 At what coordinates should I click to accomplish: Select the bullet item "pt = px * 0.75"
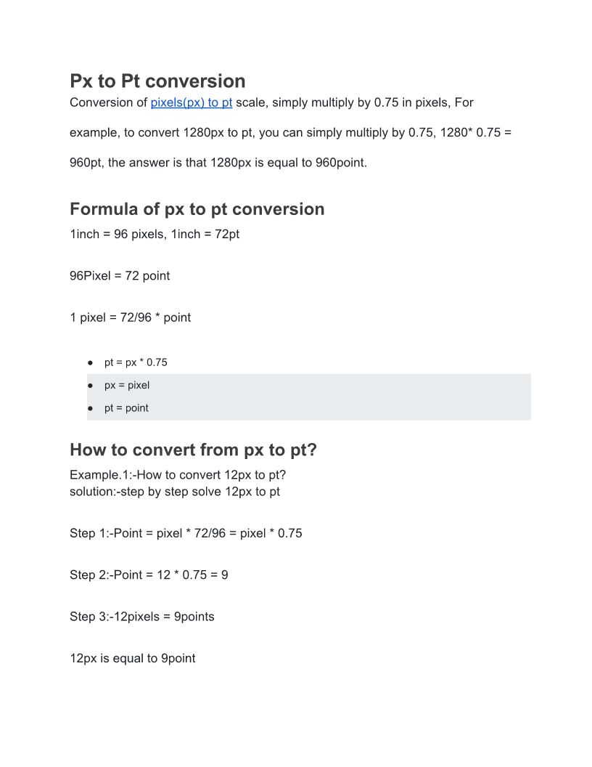coord(136,362)
